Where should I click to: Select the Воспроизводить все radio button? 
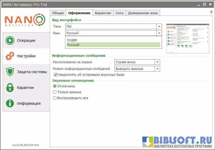[55, 98]
